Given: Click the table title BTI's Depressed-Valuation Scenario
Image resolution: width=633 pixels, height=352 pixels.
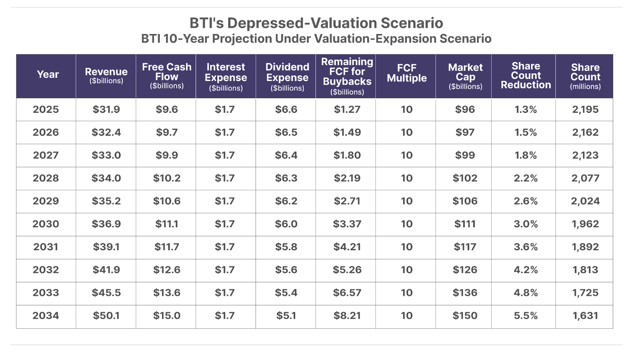Looking at the screenshot, I should 316,23.
